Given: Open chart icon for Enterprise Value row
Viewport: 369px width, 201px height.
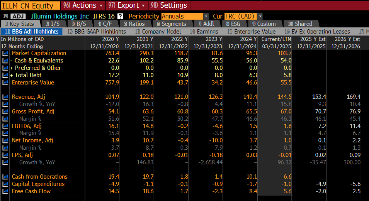Looking at the screenshot, I should pyautogui.click(x=5, y=83).
